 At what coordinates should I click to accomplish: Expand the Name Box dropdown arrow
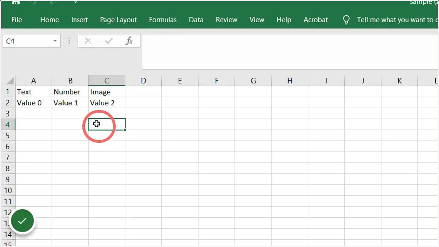(x=55, y=41)
